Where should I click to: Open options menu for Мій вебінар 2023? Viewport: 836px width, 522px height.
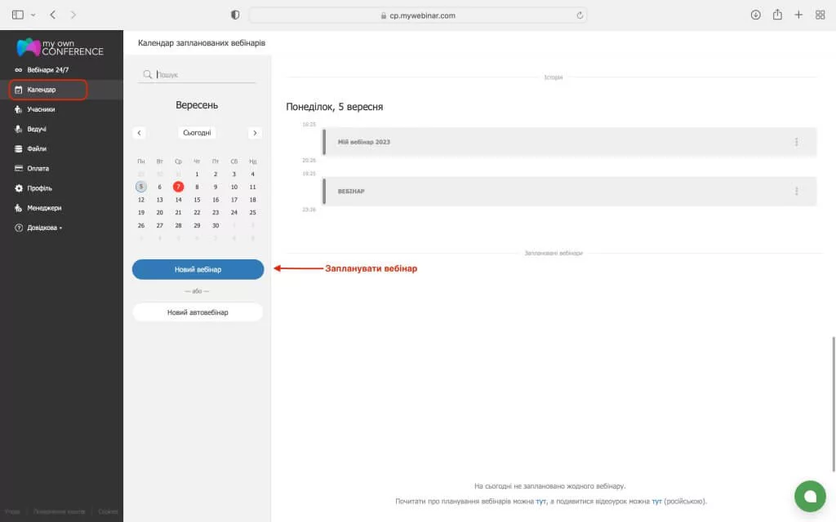pyautogui.click(x=796, y=142)
